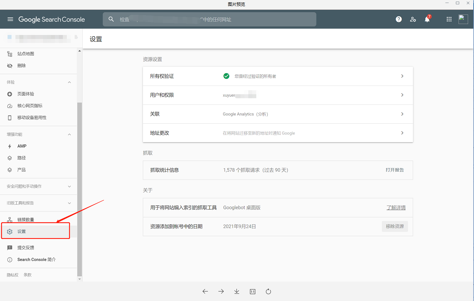The height and width of the screenshot is (301, 474).
Task: Download the image with download arrow
Action: pyautogui.click(x=237, y=291)
